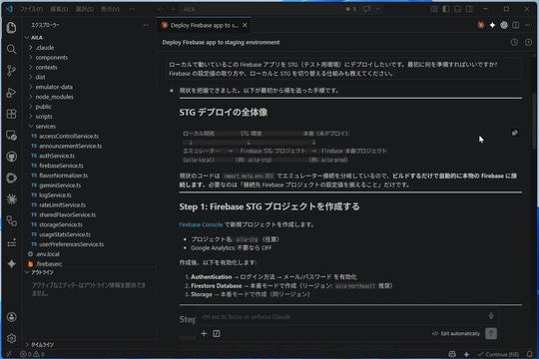This screenshot has width=539, height=359.
Task: Open storageService.ts file
Action: tap(61, 224)
